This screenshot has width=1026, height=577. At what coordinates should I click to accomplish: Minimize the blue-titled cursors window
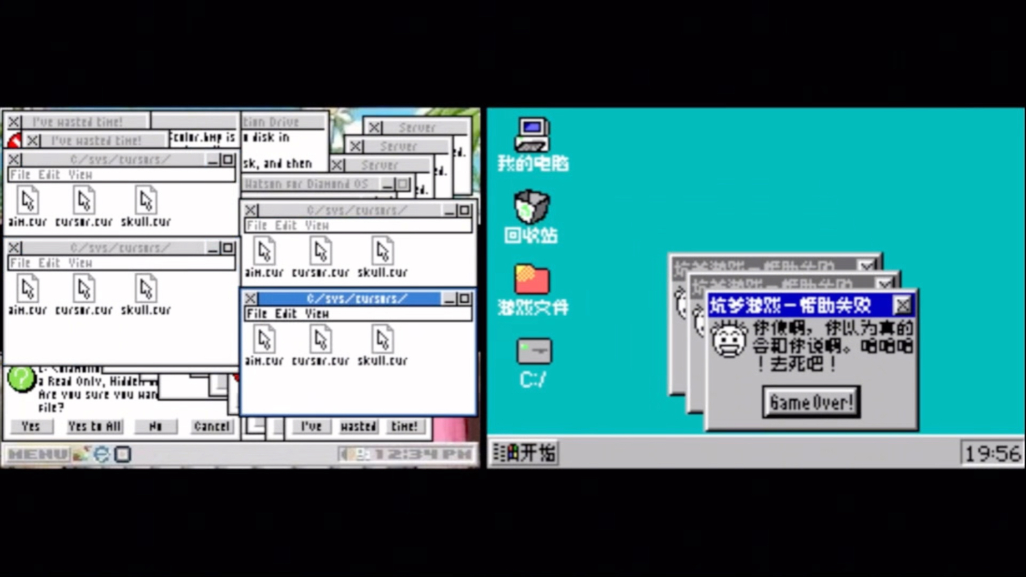coord(449,299)
